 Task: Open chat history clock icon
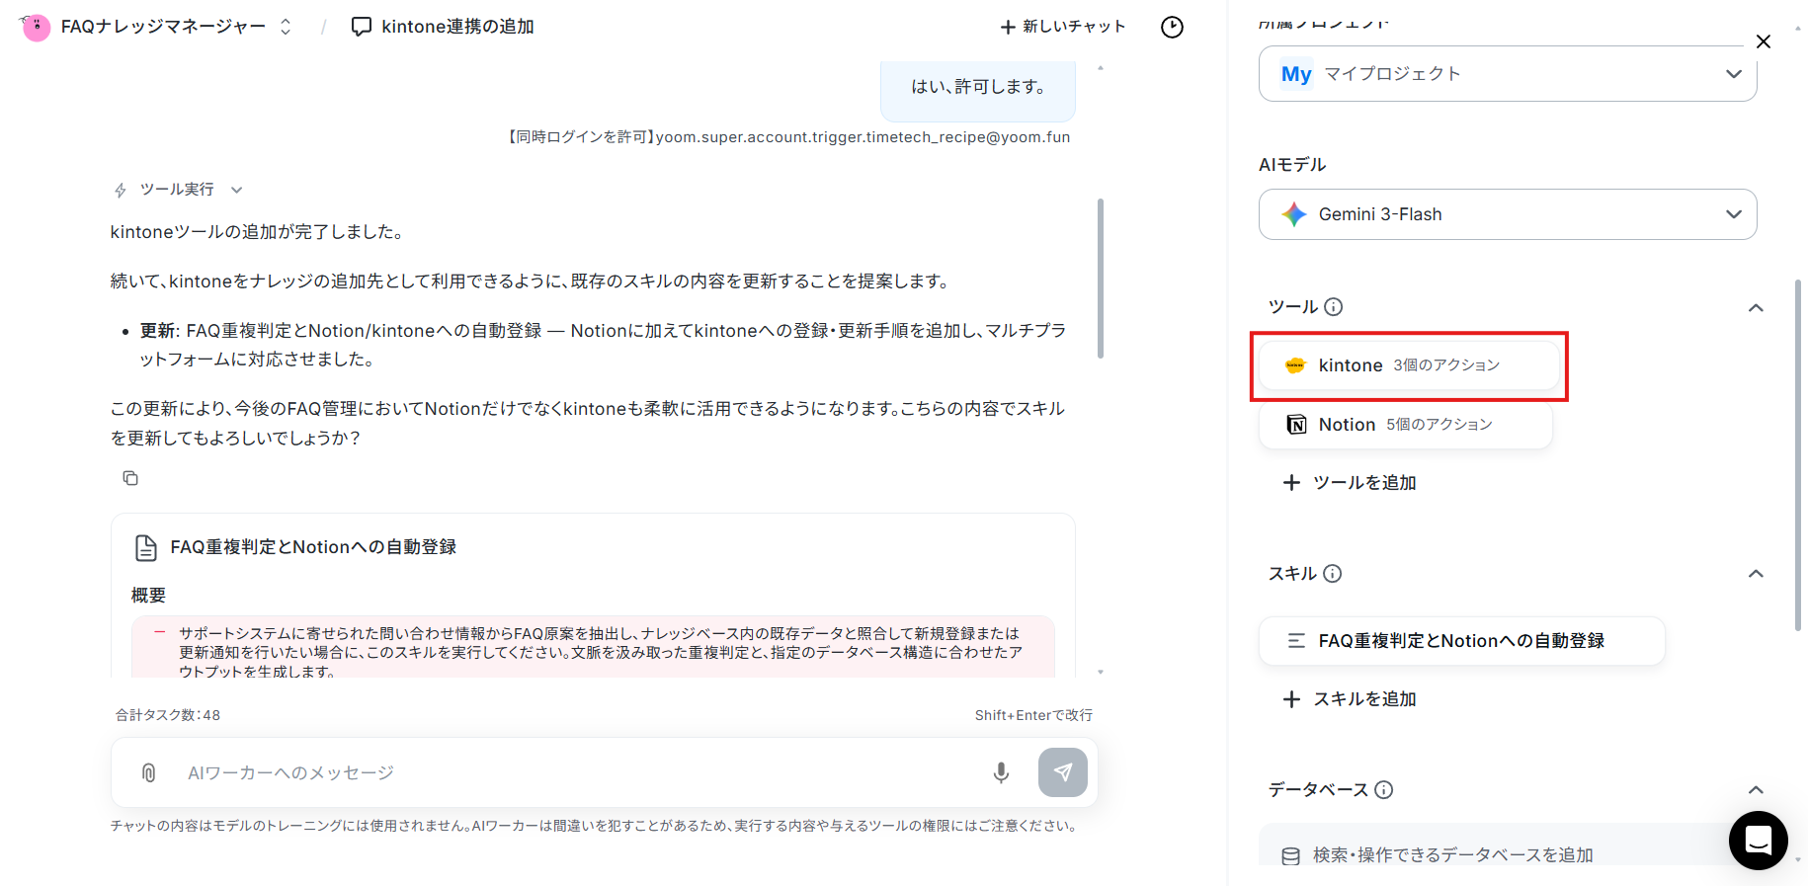click(1172, 27)
